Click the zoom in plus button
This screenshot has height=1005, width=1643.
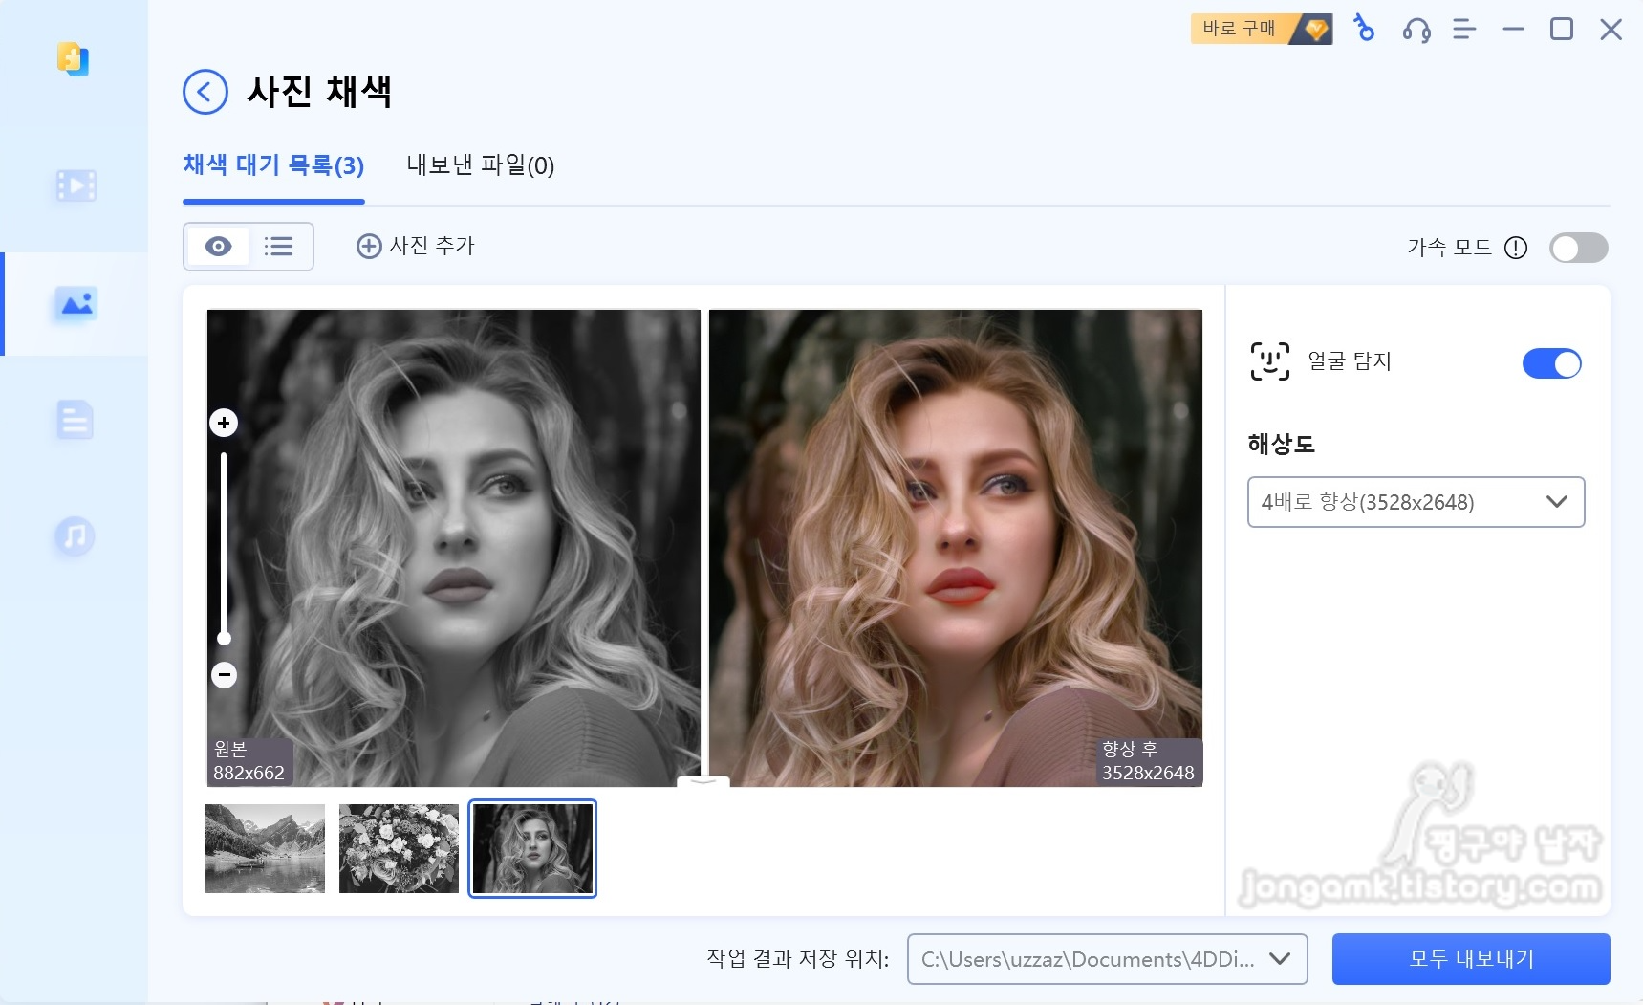click(x=224, y=423)
